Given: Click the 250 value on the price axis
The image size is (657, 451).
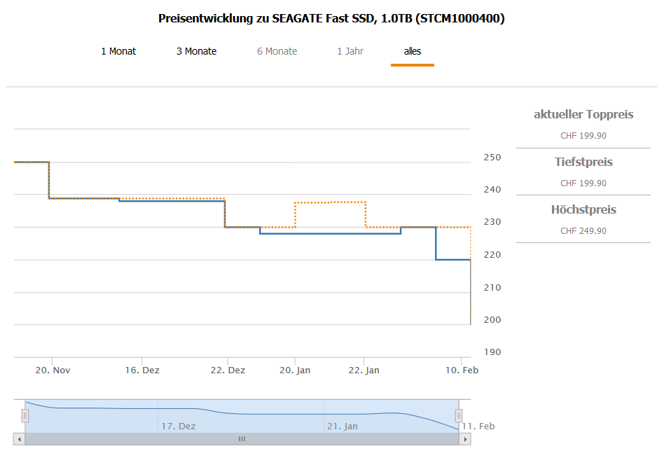Looking at the screenshot, I should (492, 157).
